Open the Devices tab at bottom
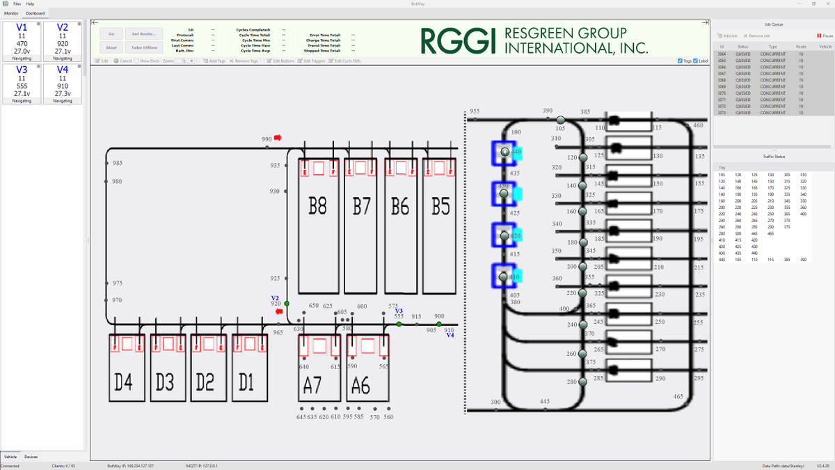835x470 pixels. point(31,457)
